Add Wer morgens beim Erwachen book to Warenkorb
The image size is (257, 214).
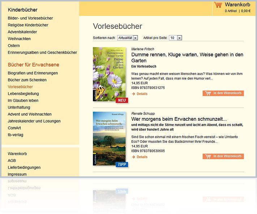(223, 156)
